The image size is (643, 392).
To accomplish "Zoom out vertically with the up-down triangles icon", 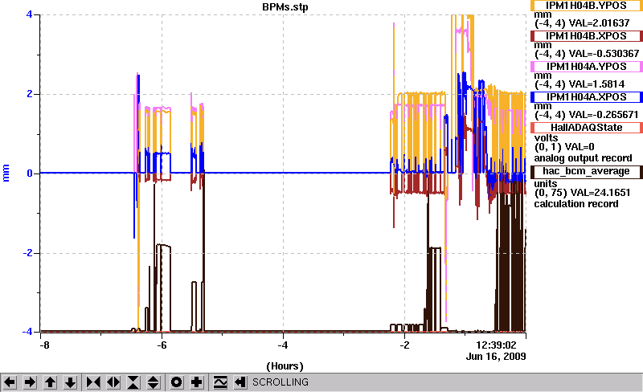I will click(x=154, y=382).
